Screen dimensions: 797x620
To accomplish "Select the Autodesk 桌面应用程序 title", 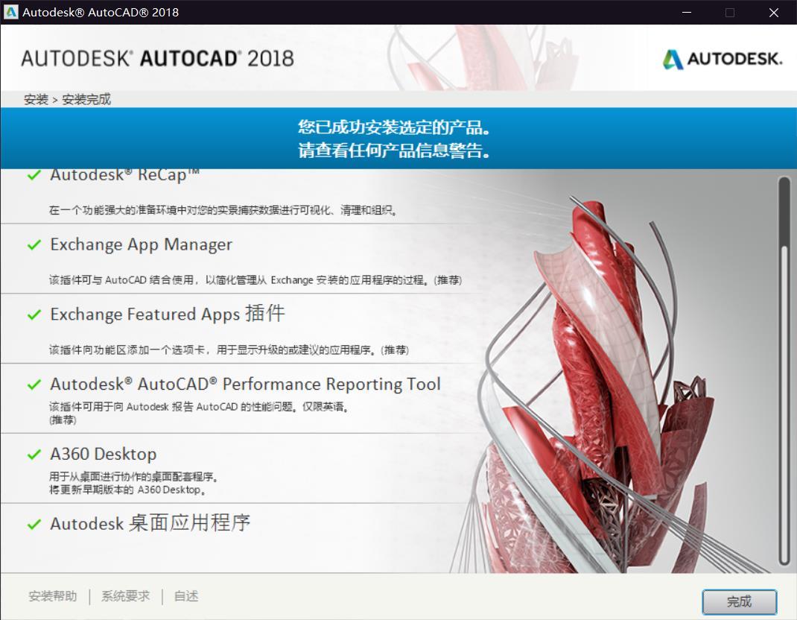I will pos(150,523).
